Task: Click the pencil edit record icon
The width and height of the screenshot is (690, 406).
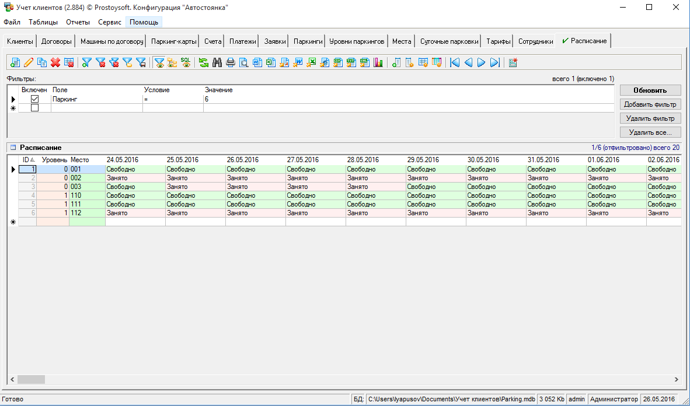Action: click(x=29, y=62)
